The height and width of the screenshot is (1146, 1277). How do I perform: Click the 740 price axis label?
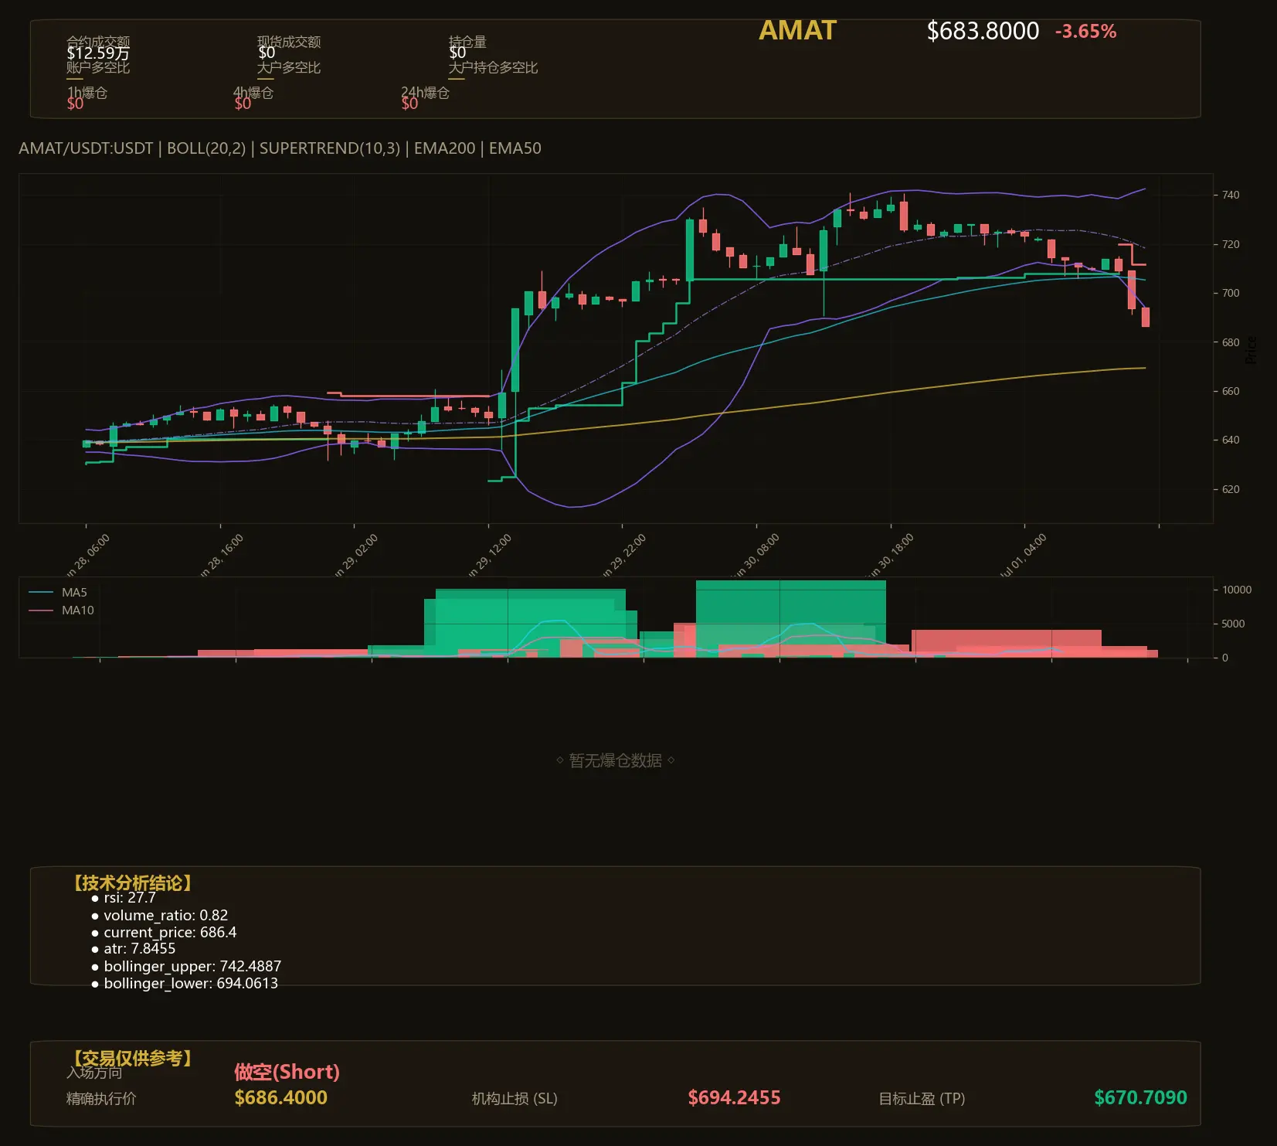tap(1231, 196)
